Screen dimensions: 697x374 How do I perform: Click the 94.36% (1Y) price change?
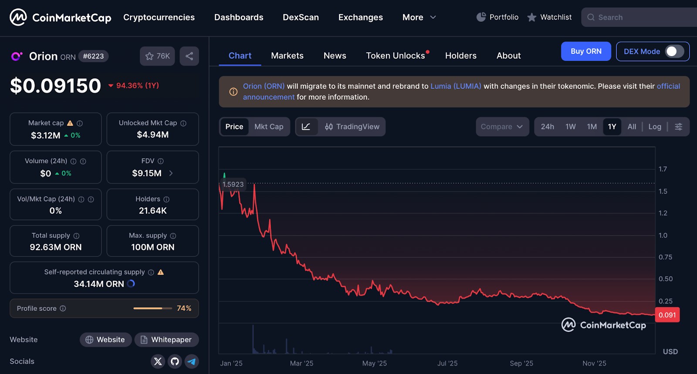(x=134, y=85)
